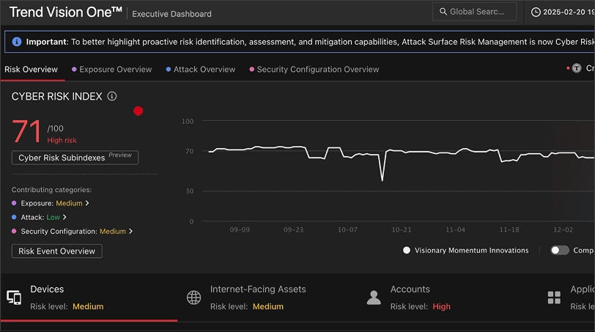Viewport: 595px width, 332px height.
Task: Open the Attack Overview tab
Action: pos(200,70)
